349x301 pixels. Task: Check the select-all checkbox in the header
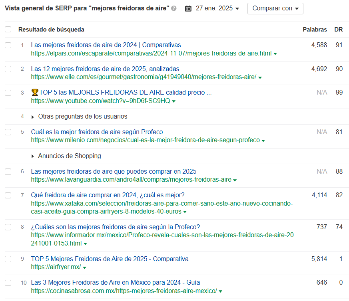pyautogui.click(x=8, y=29)
